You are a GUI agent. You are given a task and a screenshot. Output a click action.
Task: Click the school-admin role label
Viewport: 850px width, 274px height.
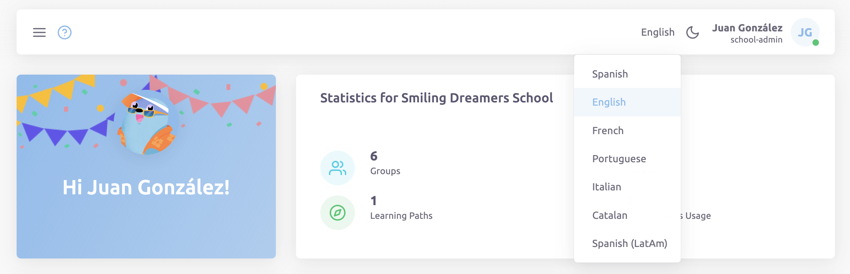click(x=756, y=40)
